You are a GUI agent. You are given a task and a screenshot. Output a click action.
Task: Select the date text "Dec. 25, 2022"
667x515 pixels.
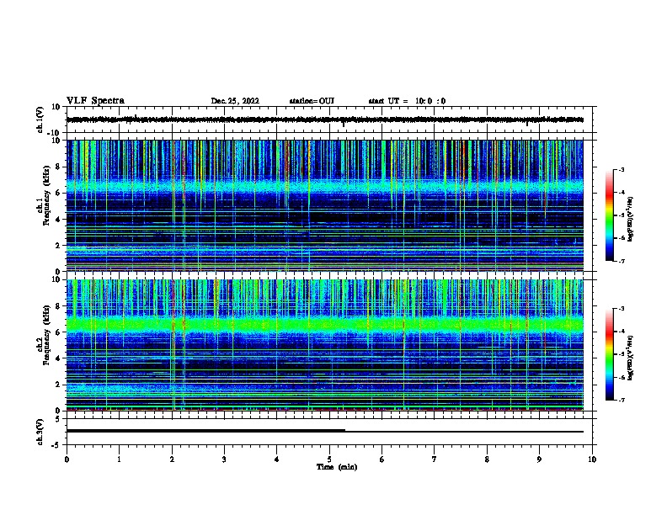pyautogui.click(x=235, y=101)
